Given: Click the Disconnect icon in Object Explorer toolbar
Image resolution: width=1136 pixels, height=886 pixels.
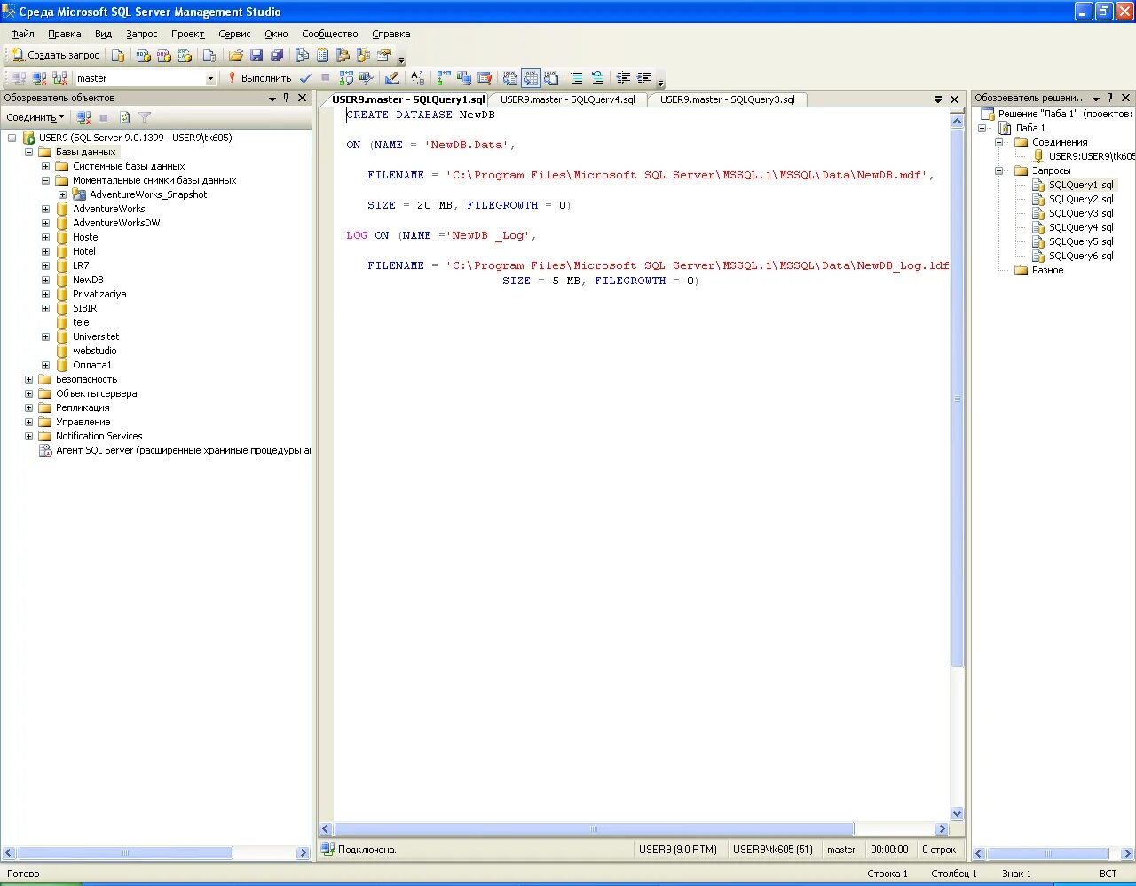Looking at the screenshot, I should (x=83, y=117).
